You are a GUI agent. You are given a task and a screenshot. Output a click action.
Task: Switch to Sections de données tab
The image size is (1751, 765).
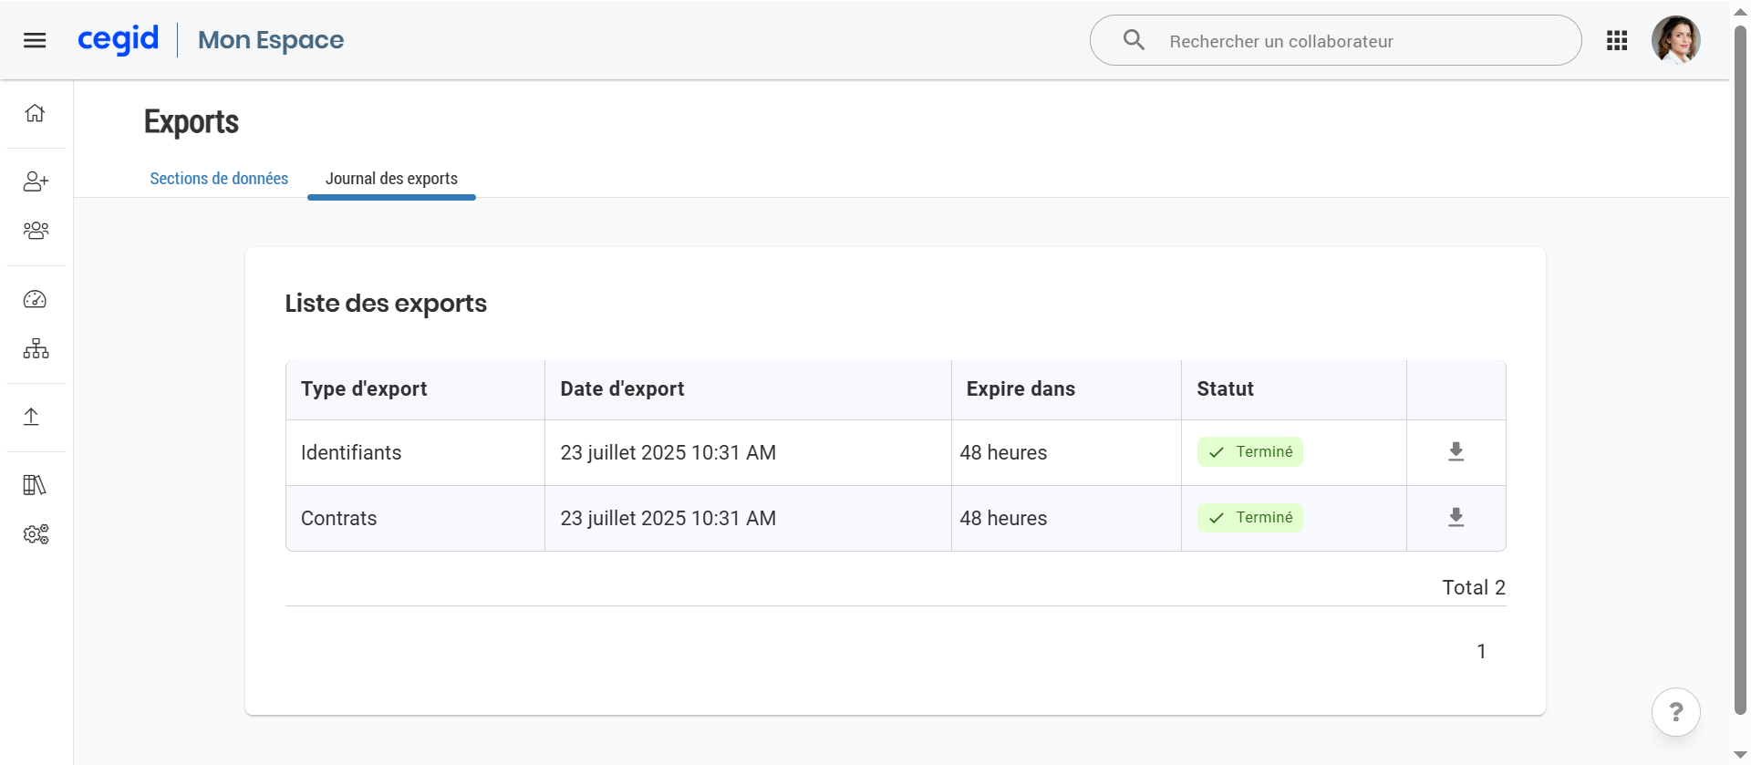[219, 179]
